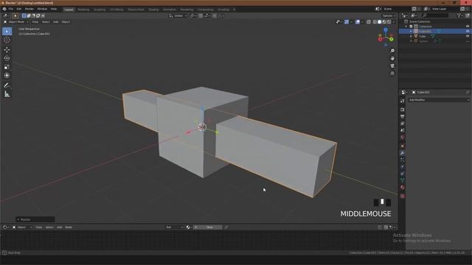The image size is (472, 265).
Task: Open the Global transform orientation dropdown
Action: 178,15
